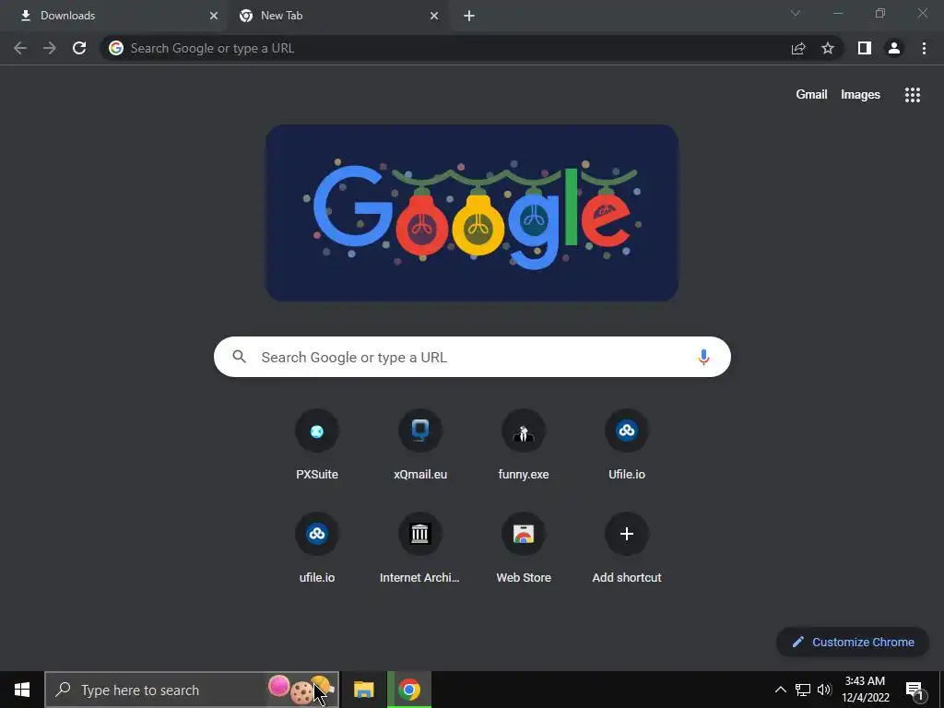
Task: Click Customize Chrome button
Action: (853, 642)
